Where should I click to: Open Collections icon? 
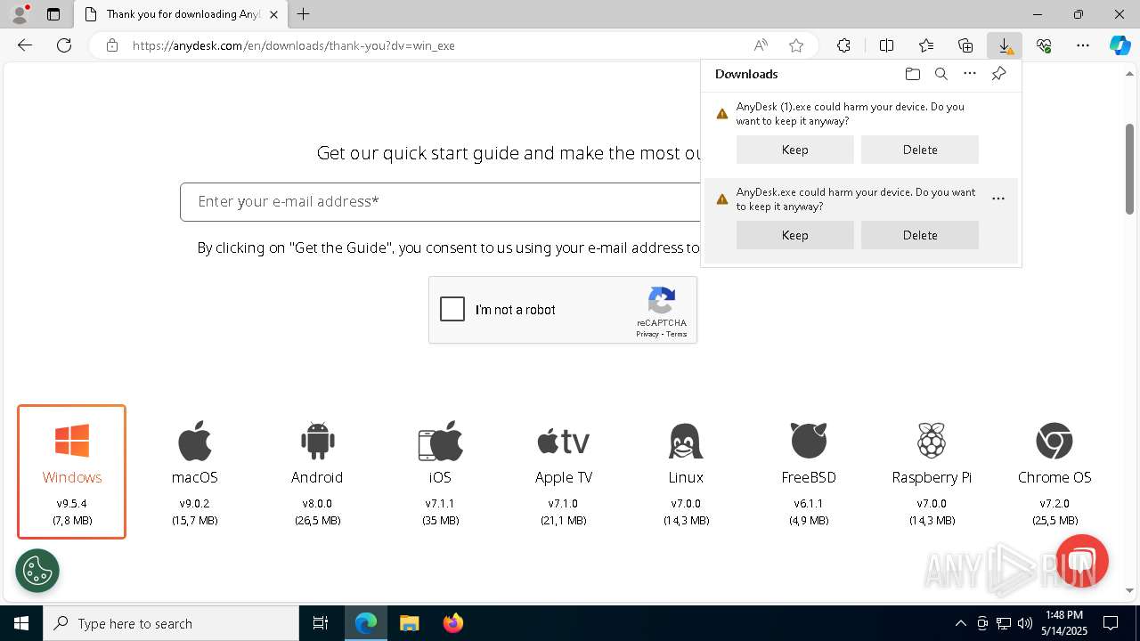pyautogui.click(x=965, y=45)
